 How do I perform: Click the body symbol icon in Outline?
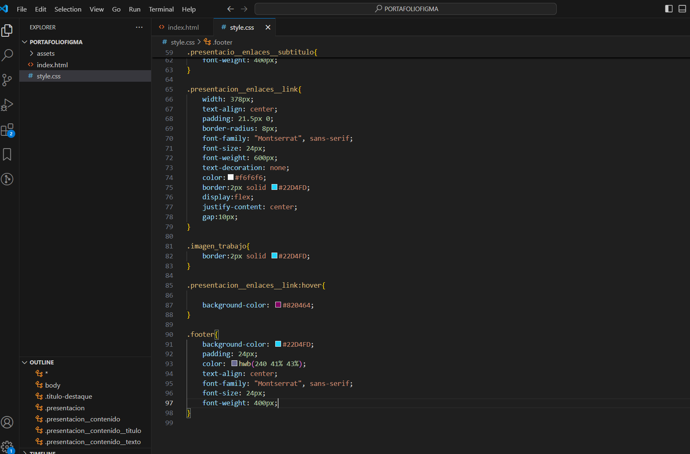(x=39, y=385)
